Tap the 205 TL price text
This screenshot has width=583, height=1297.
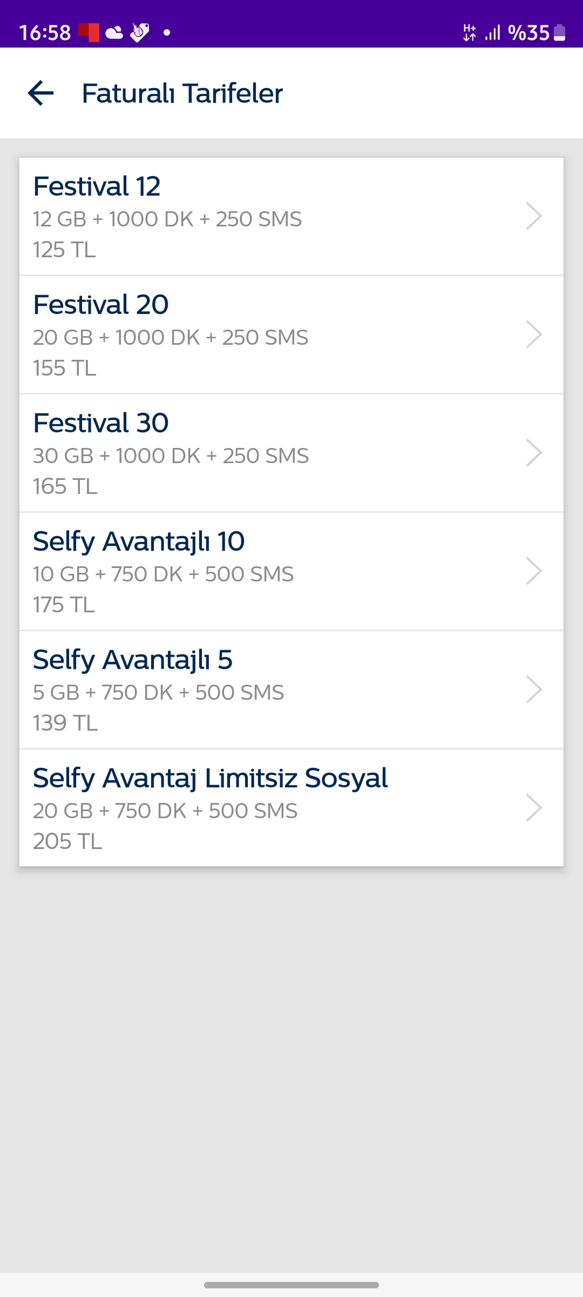(67, 841)
